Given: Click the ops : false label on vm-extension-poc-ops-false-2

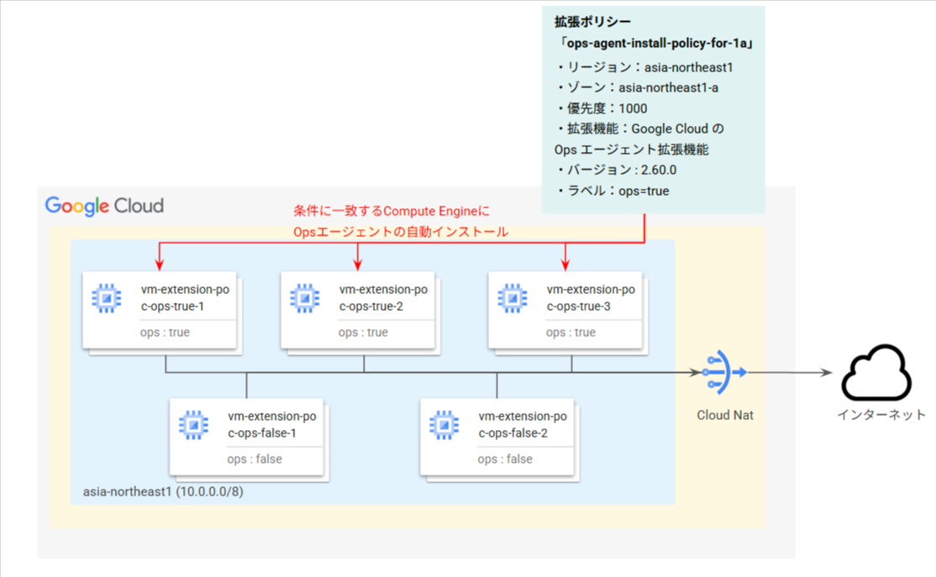Looking at the screenshot, I should click(x=504, y=459).
